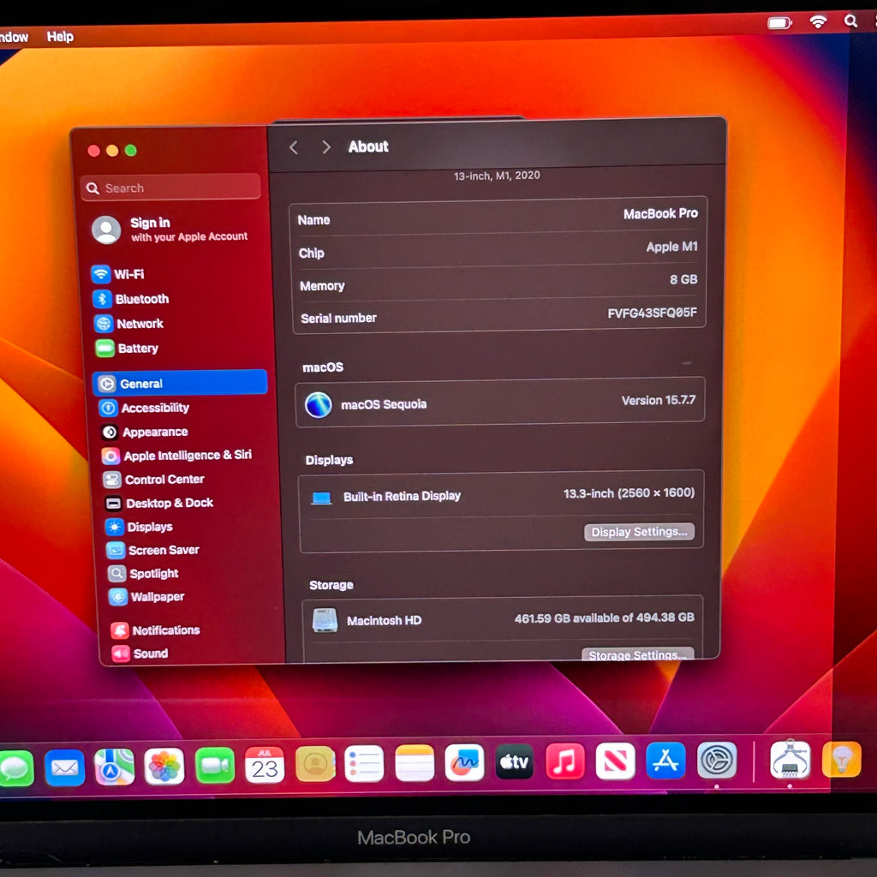Screen dimensions: 877x877
Task: Select the Notifications sidebar item
Action: pos(156,630)
